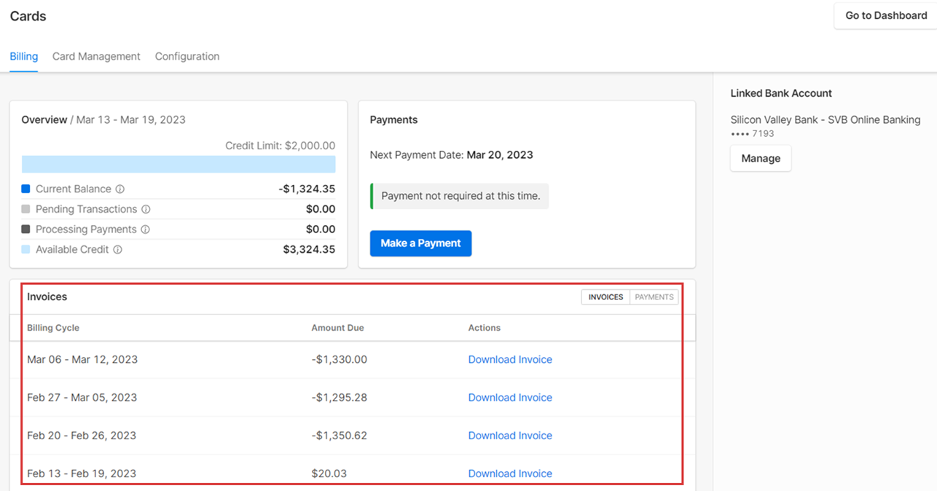The width and height of the screenshot is (937, 491).
Task: Click the Payments panel heading
Action: tap(394, 119)
